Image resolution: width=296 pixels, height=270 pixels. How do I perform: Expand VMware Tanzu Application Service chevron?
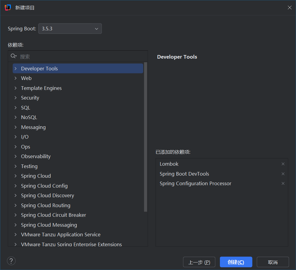(x=16, y=235)
